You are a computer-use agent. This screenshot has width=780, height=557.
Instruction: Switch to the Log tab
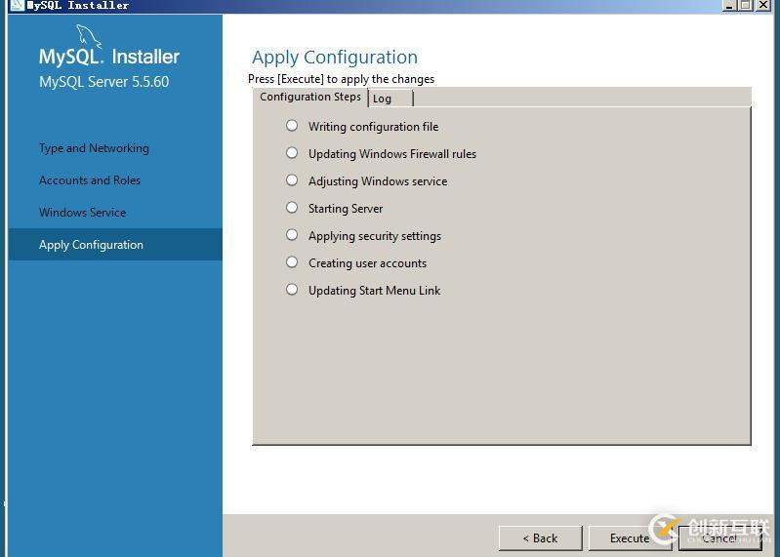coord(390,99)
